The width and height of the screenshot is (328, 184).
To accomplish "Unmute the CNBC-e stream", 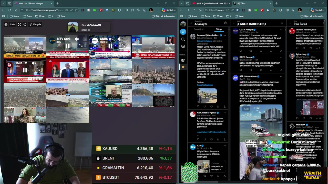I will pyautogui.click(x=120, y=39).
